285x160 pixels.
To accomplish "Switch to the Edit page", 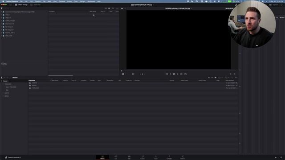I will pyautogui.click(x=129, y=157).
